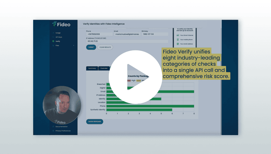Click the Synthetic Identity bar

point(139,110)
